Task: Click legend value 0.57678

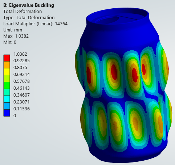Action: (21, 81)
